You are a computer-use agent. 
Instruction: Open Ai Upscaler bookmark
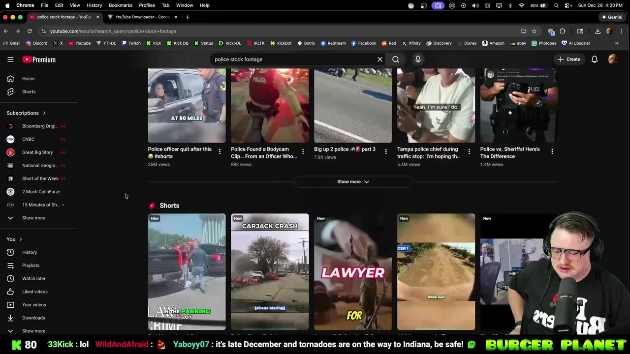(x=576, y=43)
